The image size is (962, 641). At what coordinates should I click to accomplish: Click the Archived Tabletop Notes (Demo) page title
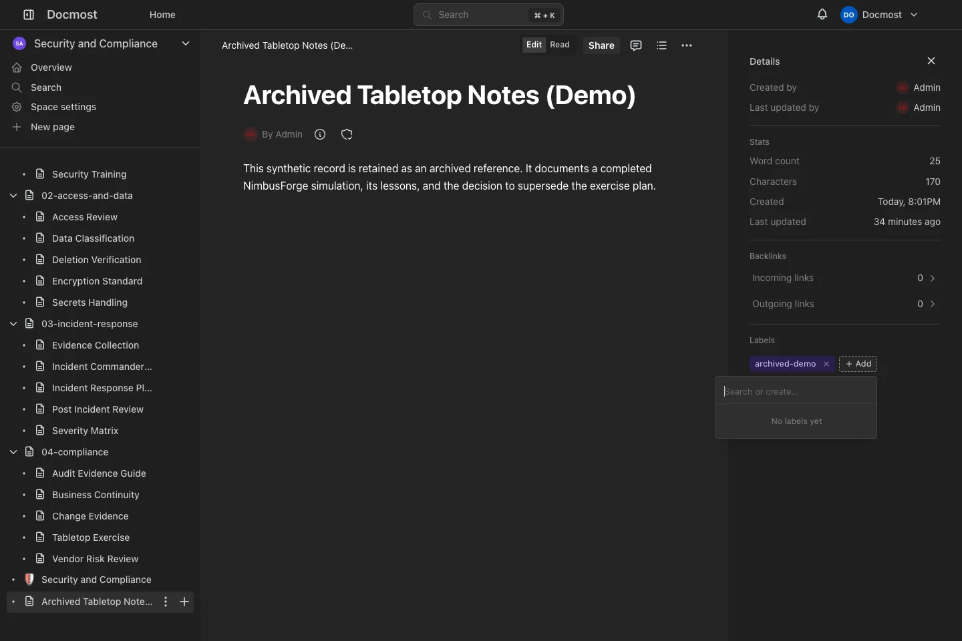440,95
